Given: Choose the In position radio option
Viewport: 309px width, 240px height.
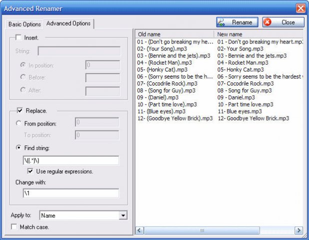Looking at the screenshot, I should [23, 65].
